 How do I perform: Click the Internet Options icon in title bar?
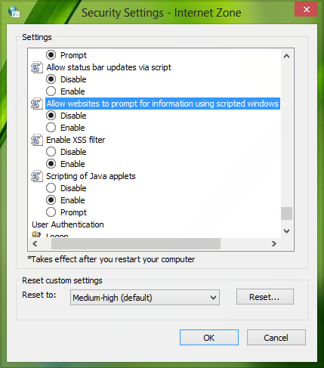(14, 12)
